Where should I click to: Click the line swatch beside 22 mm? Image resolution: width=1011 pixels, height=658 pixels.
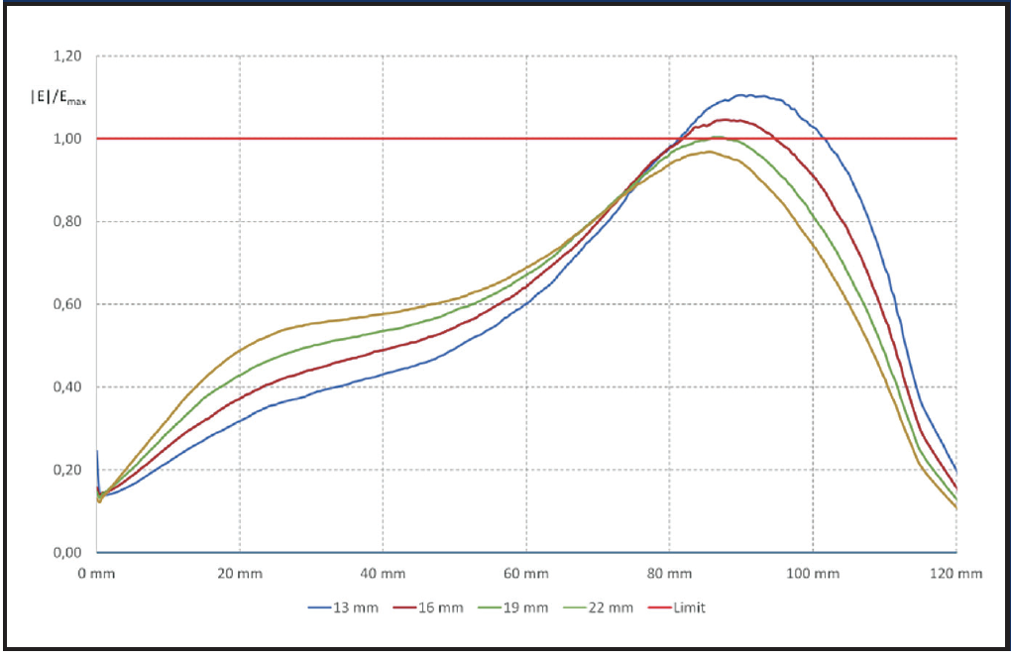(x=575, y=607)
